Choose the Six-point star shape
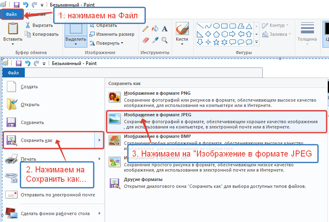This screenshot has height=222, width=329. pyautogui.click(x=225, y=42)
